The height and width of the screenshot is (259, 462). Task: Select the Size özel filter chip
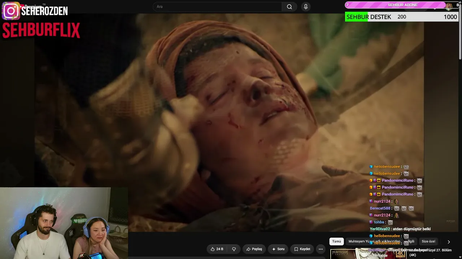428,241
